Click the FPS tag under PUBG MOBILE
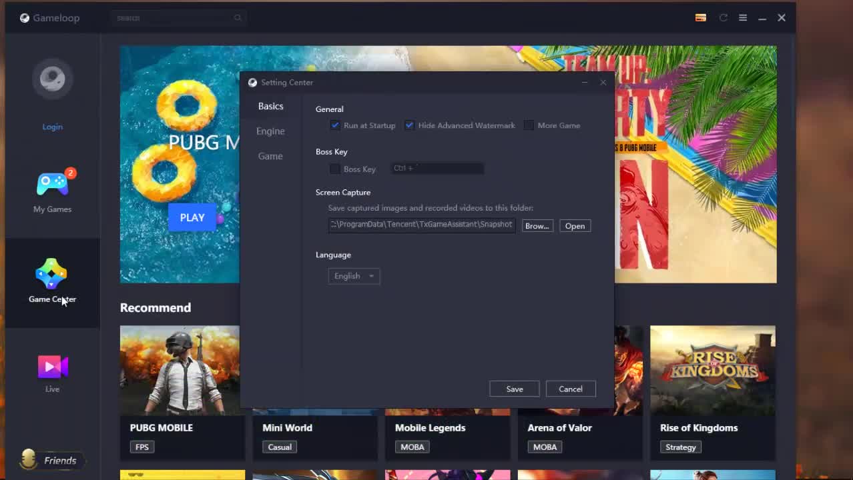Screen dimensions: 853x480 (x=142, y=447)
